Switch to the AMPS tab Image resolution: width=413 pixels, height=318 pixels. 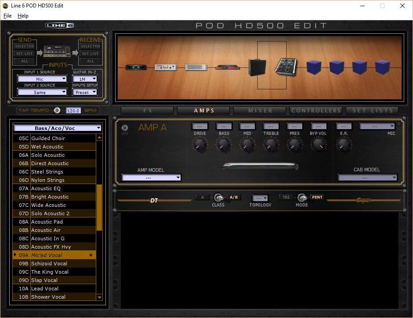pos(203,111)
